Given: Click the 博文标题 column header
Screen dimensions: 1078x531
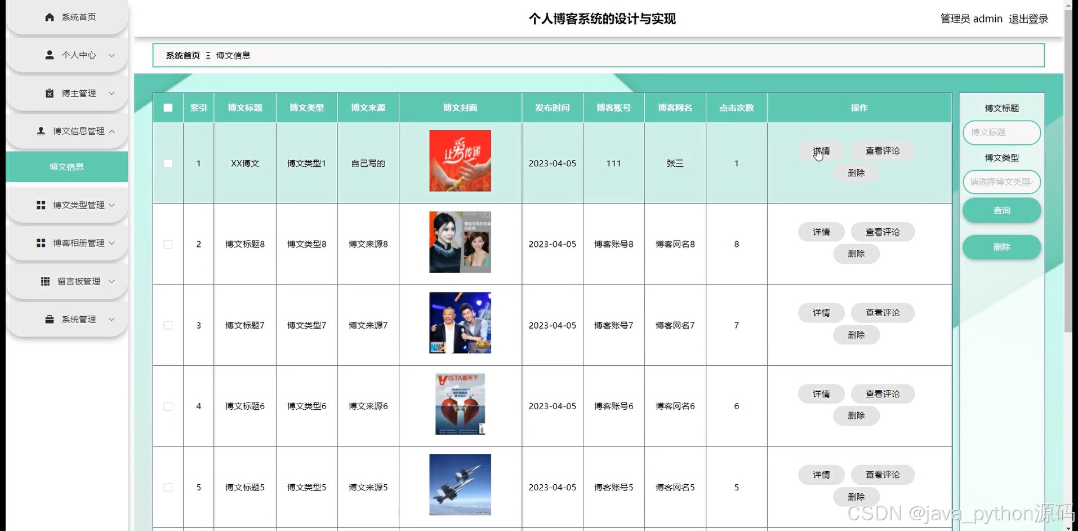Looking at the screenshot, I should [x=245, y=108].
